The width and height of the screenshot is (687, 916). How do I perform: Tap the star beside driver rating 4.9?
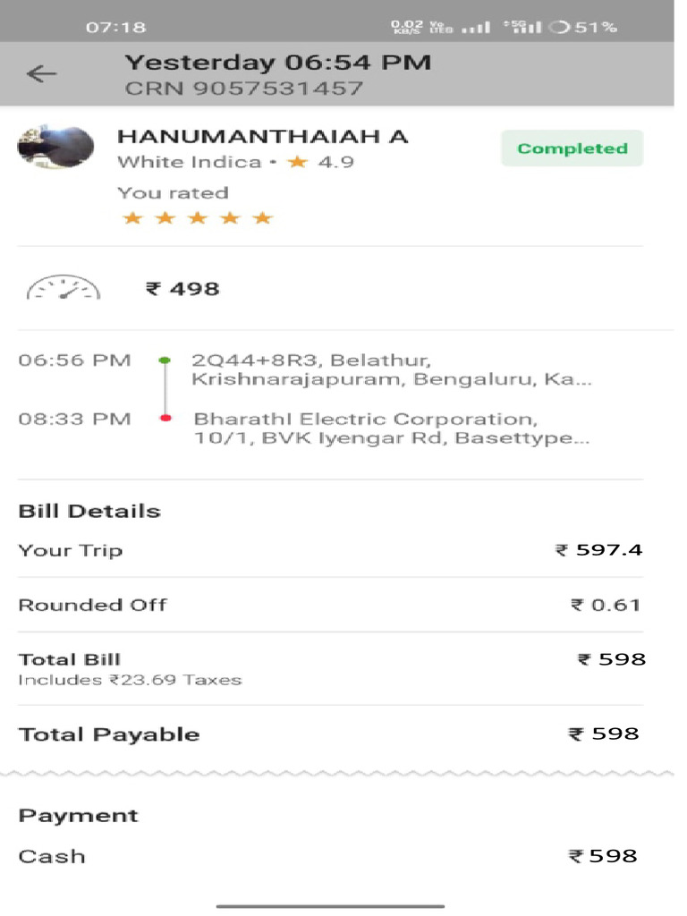(x=296, y=162)
